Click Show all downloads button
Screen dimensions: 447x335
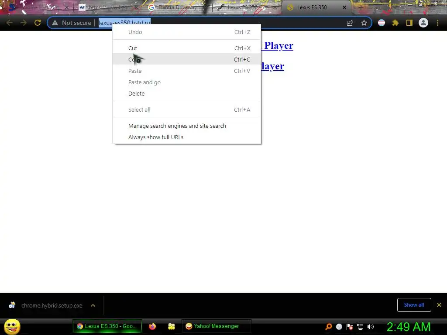tap(414, 305)
